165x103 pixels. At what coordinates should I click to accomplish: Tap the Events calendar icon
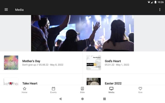(x=53, y=89)
